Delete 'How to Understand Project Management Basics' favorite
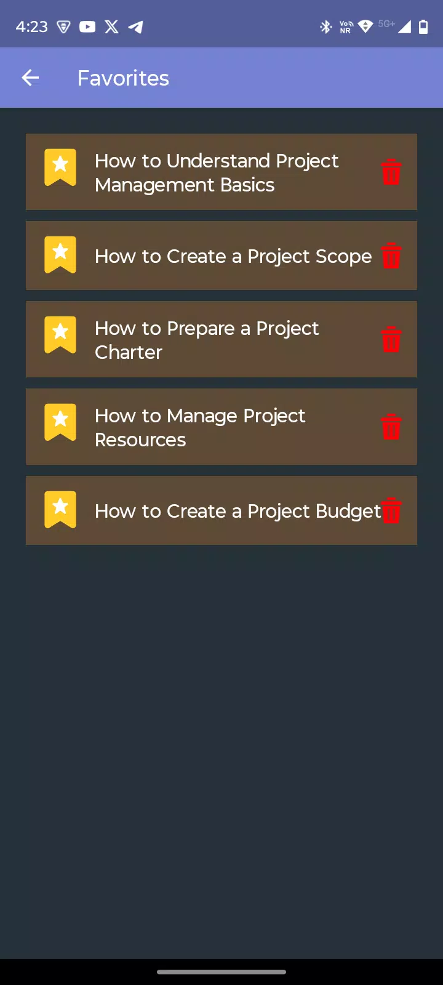 point(391,172)
